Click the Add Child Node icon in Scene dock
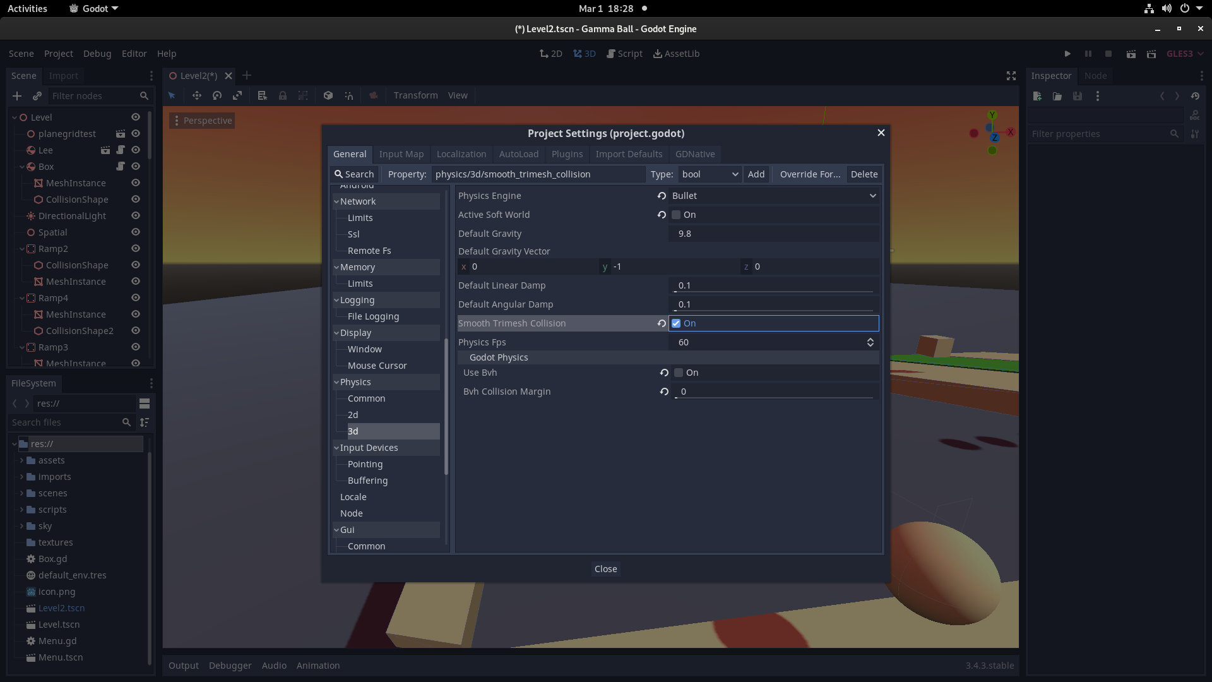 pos(17,96)
